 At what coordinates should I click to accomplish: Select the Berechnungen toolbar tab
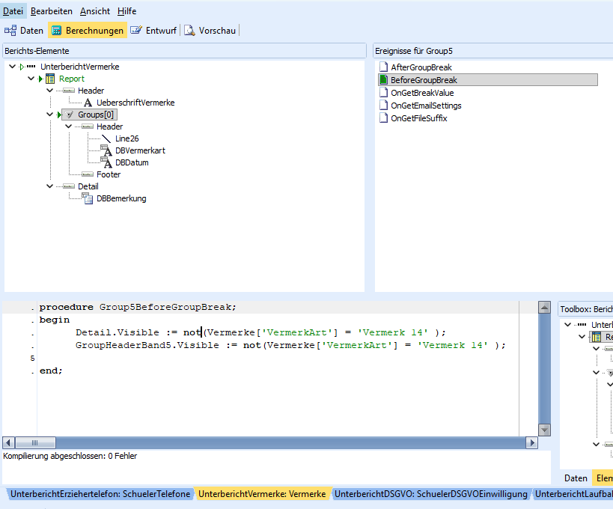click(x=88, y=31)
